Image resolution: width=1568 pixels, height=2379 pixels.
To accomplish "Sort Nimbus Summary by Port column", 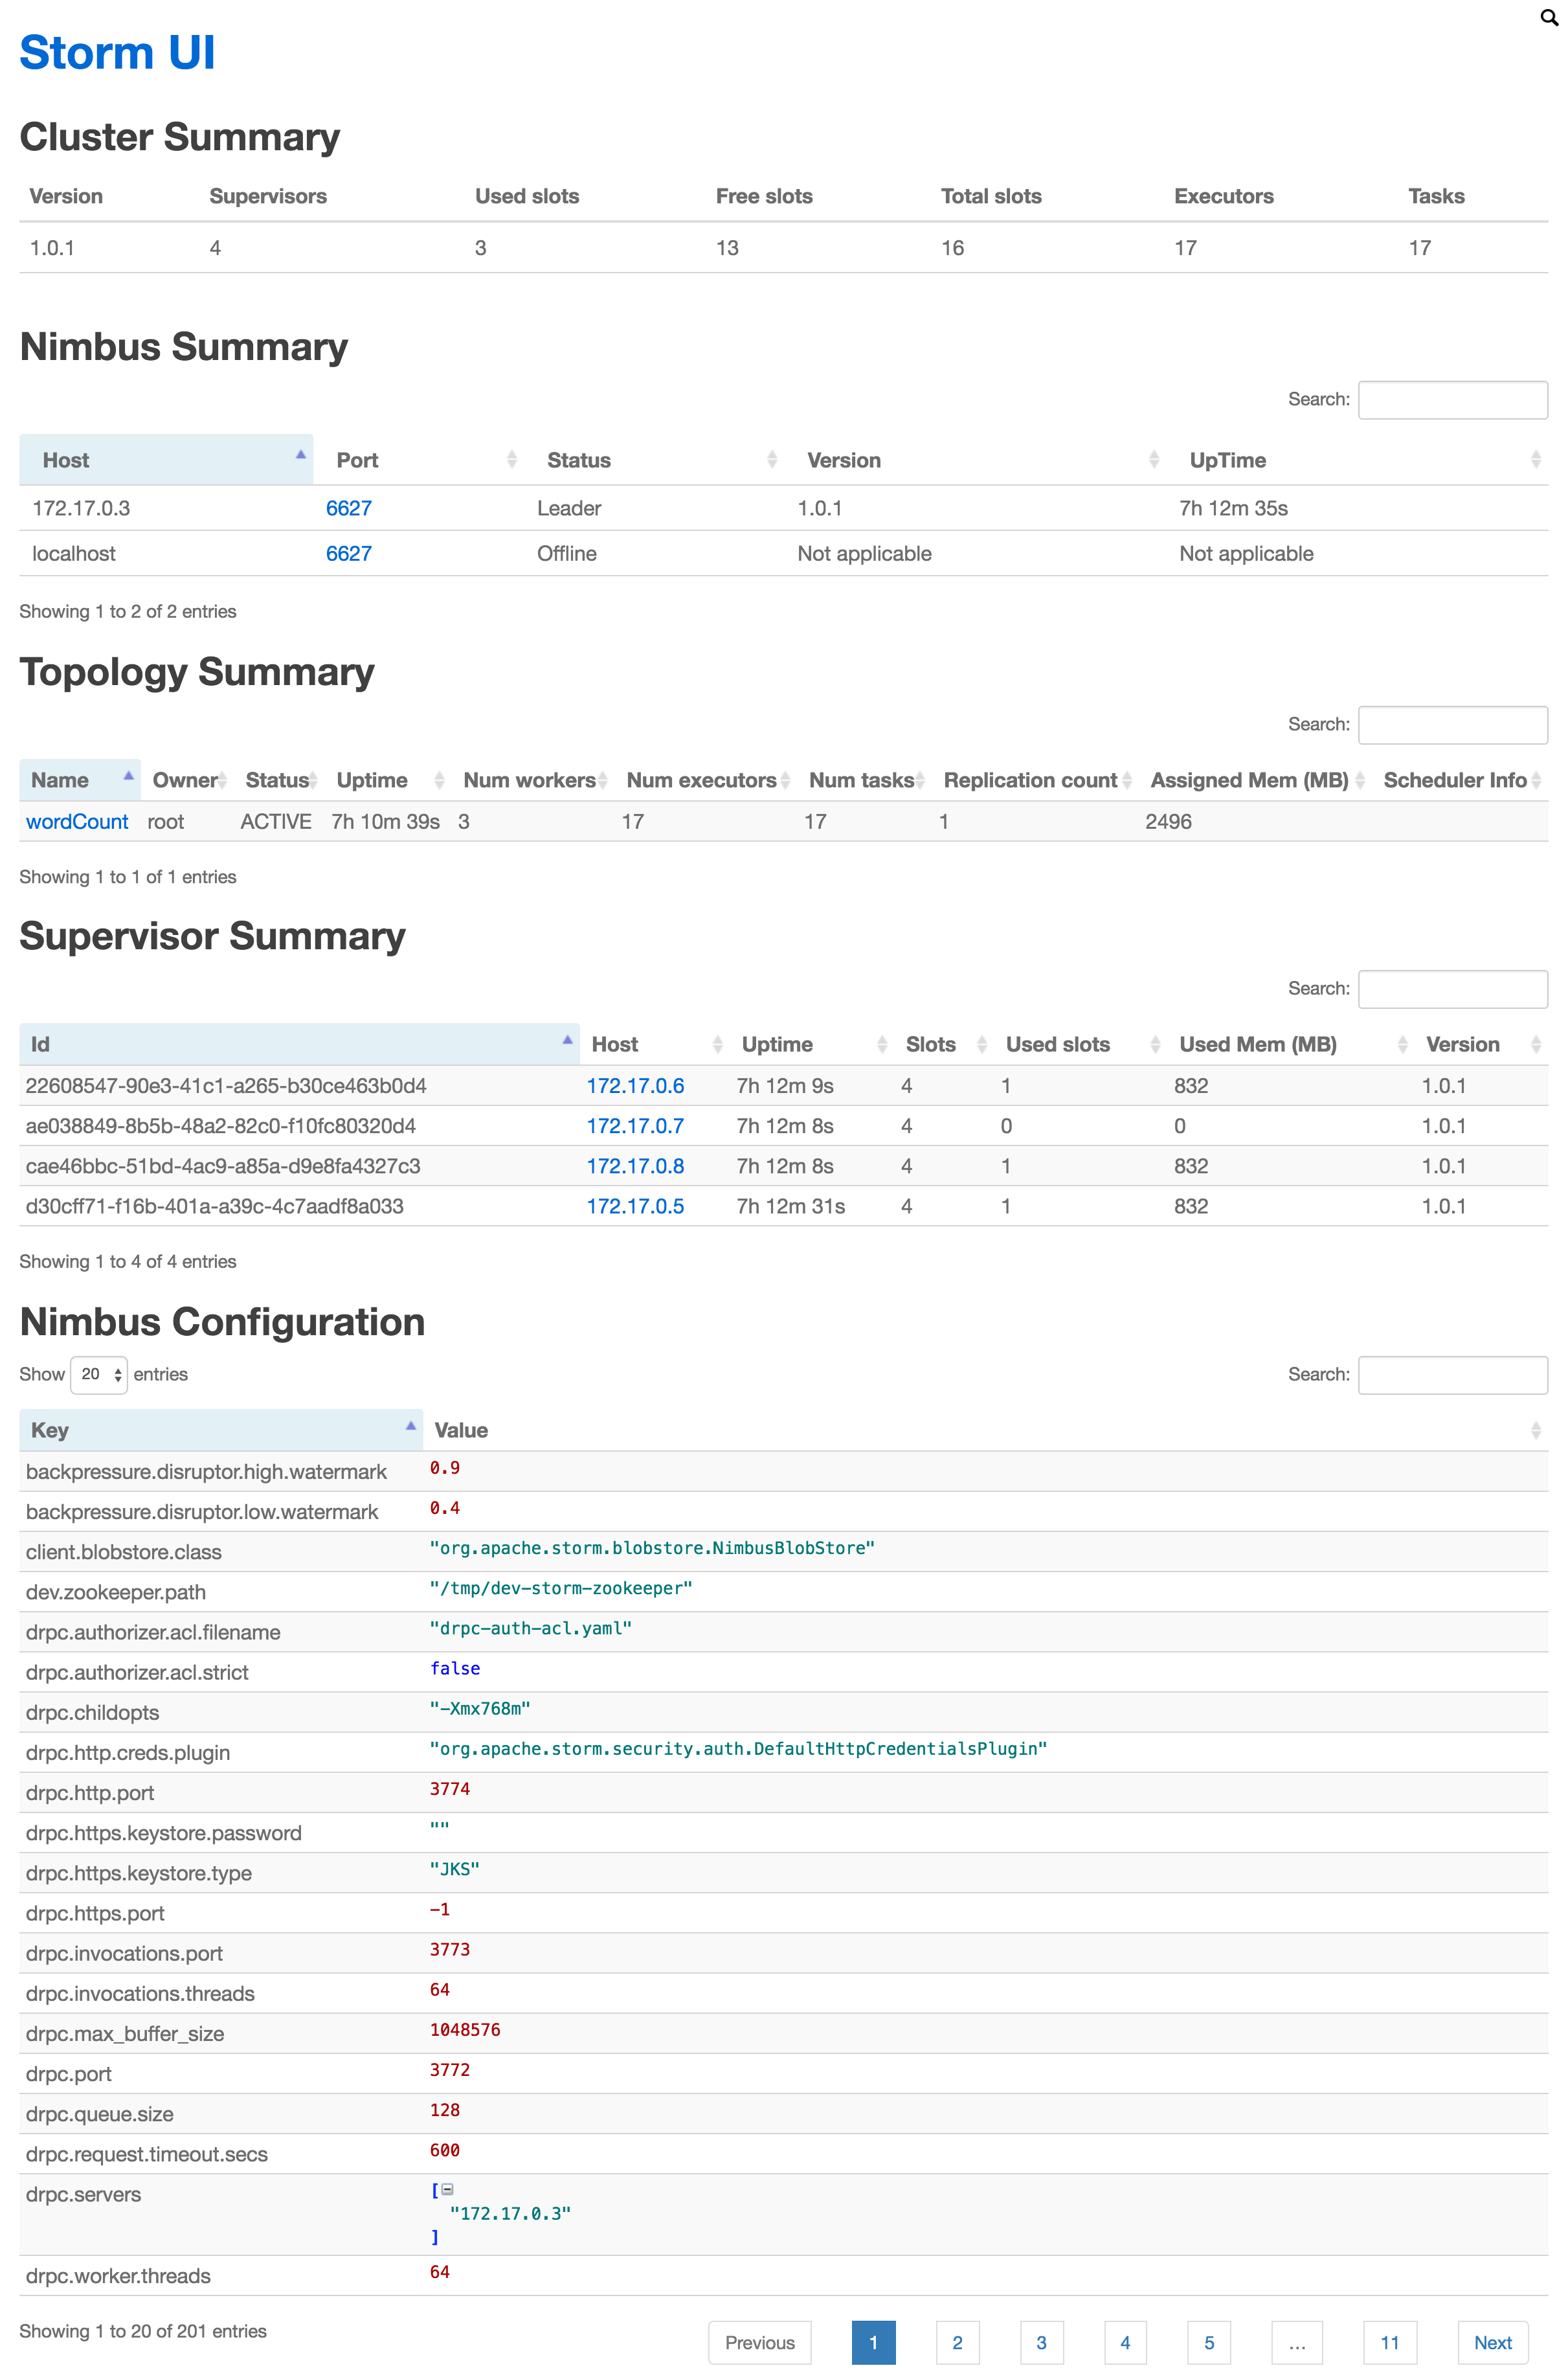I will [x=418, y=460].
